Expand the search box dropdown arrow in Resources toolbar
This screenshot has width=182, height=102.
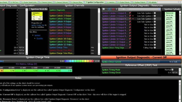[x=160, y=9]
